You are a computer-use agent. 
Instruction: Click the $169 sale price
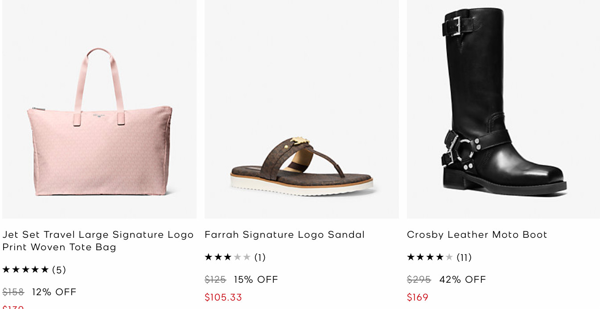tap(418, 297)
